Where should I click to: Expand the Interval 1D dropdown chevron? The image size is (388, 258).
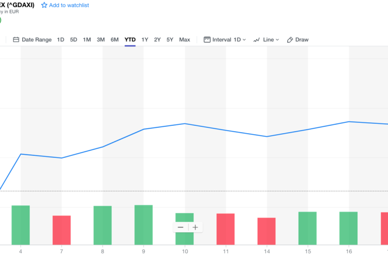pyautogui.click(x=244, y=40)
